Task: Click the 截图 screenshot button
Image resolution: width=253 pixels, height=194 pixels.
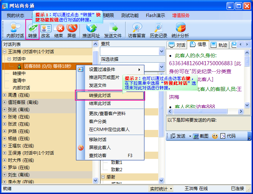Action: pyautogui.click(x=201, y=136)
